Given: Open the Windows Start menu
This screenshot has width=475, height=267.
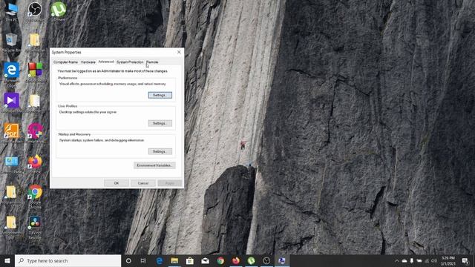Looking at the screenshot, I should 7,260.
